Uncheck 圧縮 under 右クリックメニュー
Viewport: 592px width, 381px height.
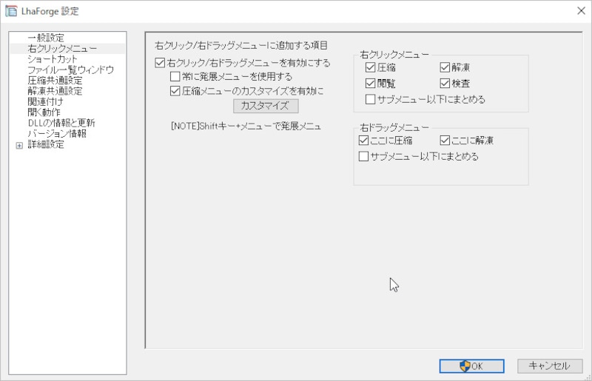click(x=371, y=67)
